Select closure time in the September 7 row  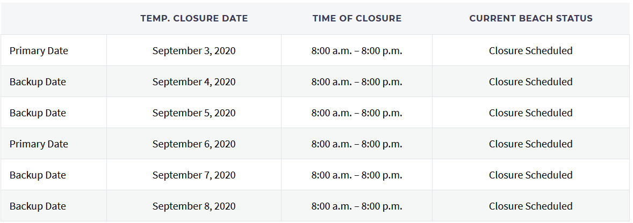click(x=357, y=175)
